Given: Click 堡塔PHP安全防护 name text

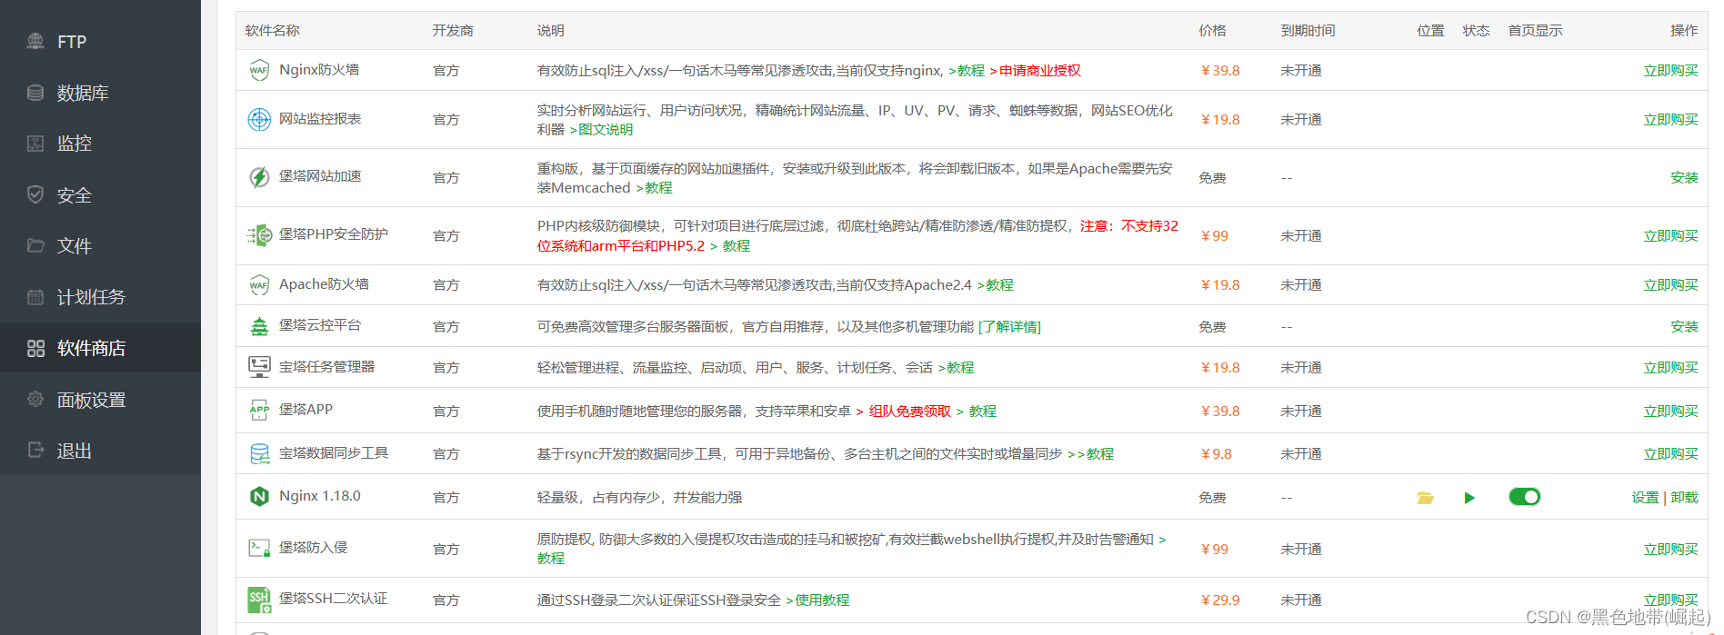Looking at the screenshot, I should pos(334,234).
